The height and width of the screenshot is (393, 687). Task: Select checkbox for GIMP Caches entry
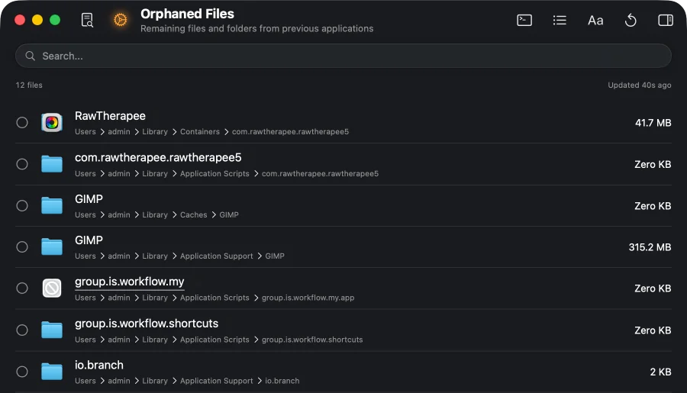pyautogui.click(x=22, y=205)
